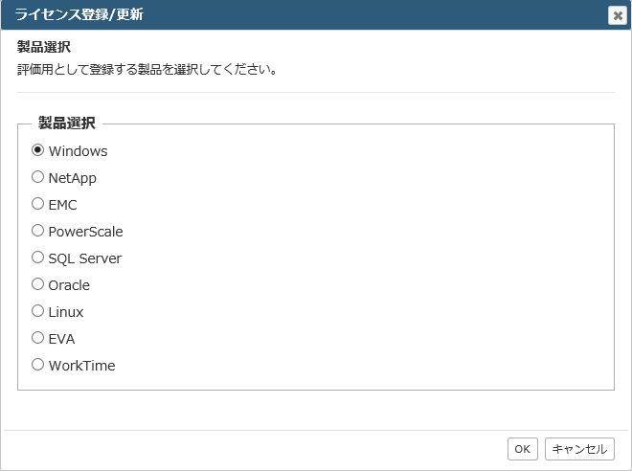The height and width of the screenshot is (471, 632).
Task: Click the EMC label text
Action: pyautogui.click(x=62, y=205)
